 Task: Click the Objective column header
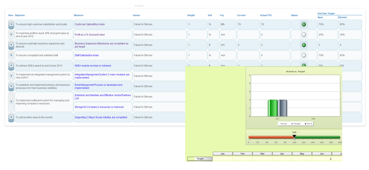click(20, 15)
